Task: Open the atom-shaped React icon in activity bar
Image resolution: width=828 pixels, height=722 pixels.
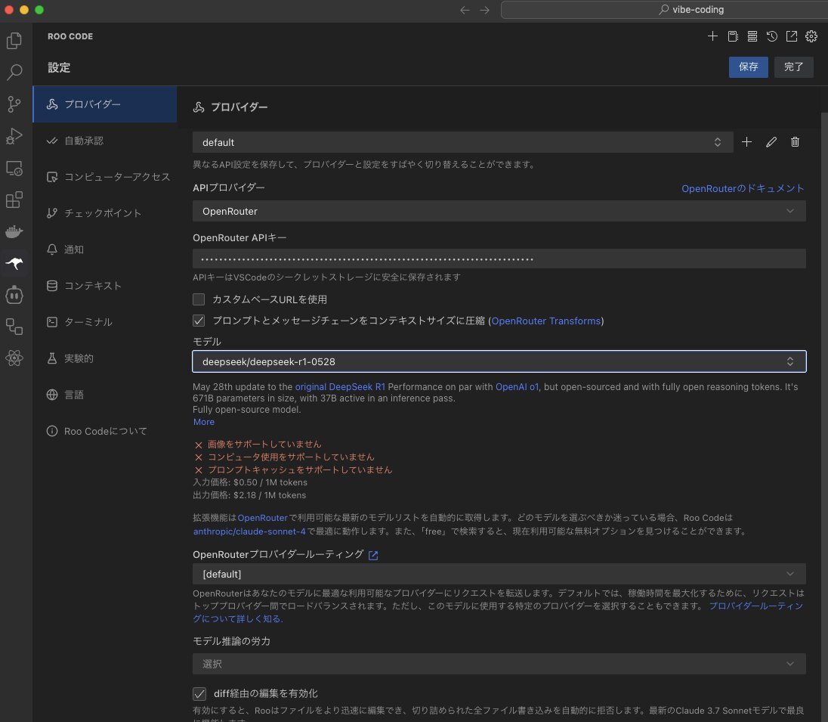Action: pos(14,358)
